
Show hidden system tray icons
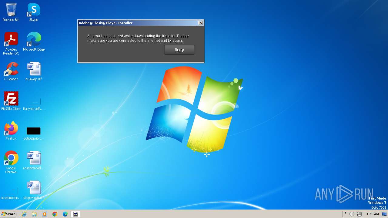pos(345,214)
